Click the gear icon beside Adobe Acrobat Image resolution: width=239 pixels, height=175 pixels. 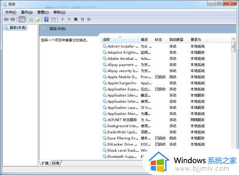(x=105, y=59)
